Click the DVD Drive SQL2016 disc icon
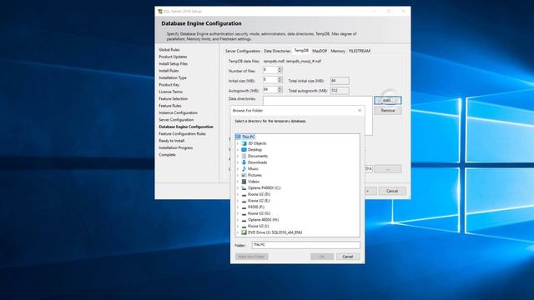 pyautogui.click(x=244, y=232)
